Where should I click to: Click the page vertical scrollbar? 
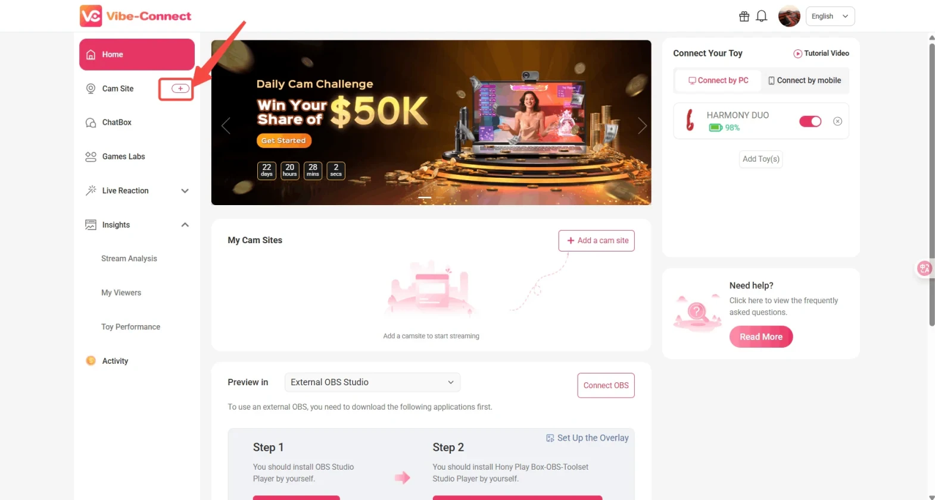pos(932,184)
